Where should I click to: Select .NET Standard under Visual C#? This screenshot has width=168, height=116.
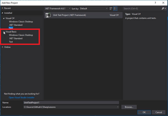tap(16, 25)
